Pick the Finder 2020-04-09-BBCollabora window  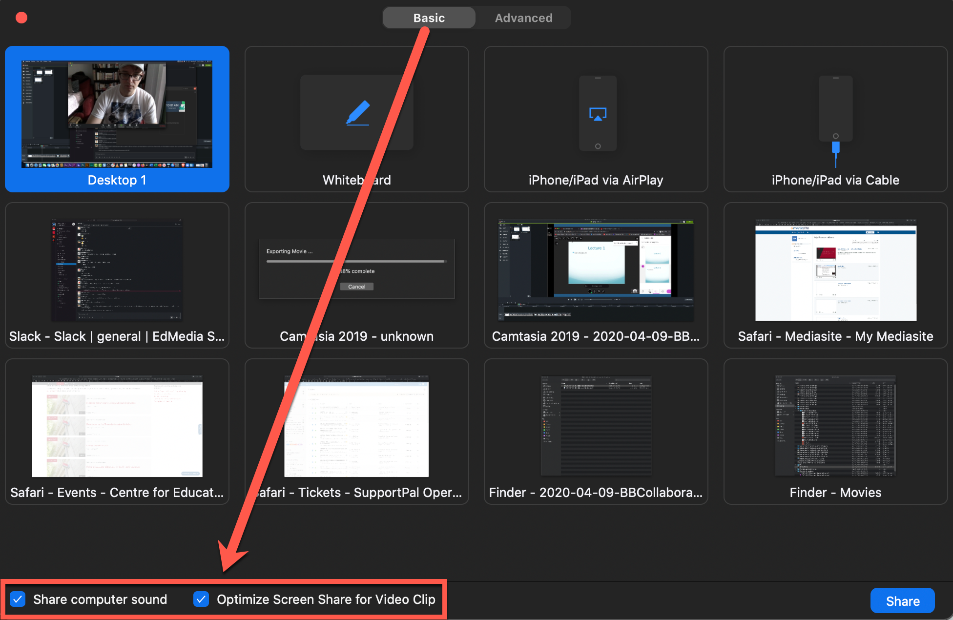596,426
